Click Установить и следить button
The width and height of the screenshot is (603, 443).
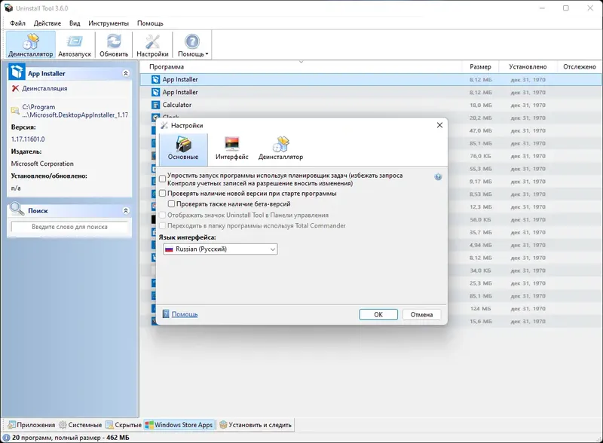256,425
